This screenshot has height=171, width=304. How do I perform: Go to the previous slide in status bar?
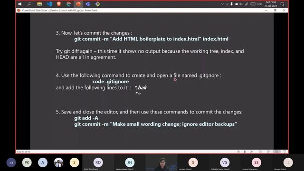(238, 152)
